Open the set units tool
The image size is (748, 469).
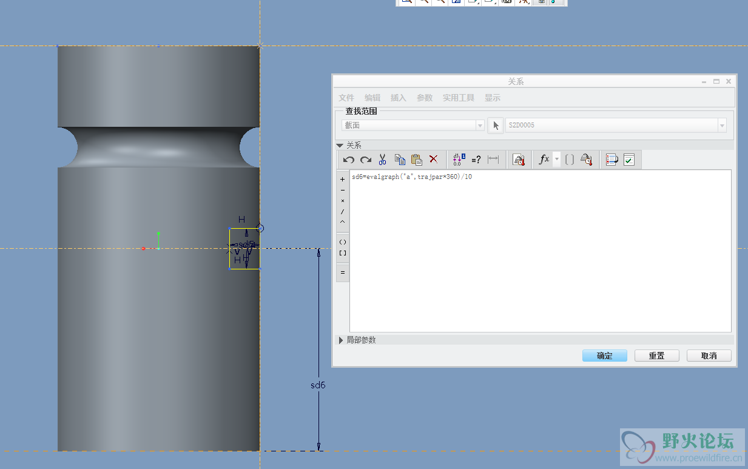point(519,160)
